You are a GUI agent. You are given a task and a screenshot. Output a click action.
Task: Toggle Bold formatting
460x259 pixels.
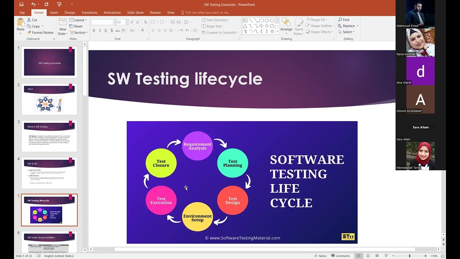click(x=94, y=31)
